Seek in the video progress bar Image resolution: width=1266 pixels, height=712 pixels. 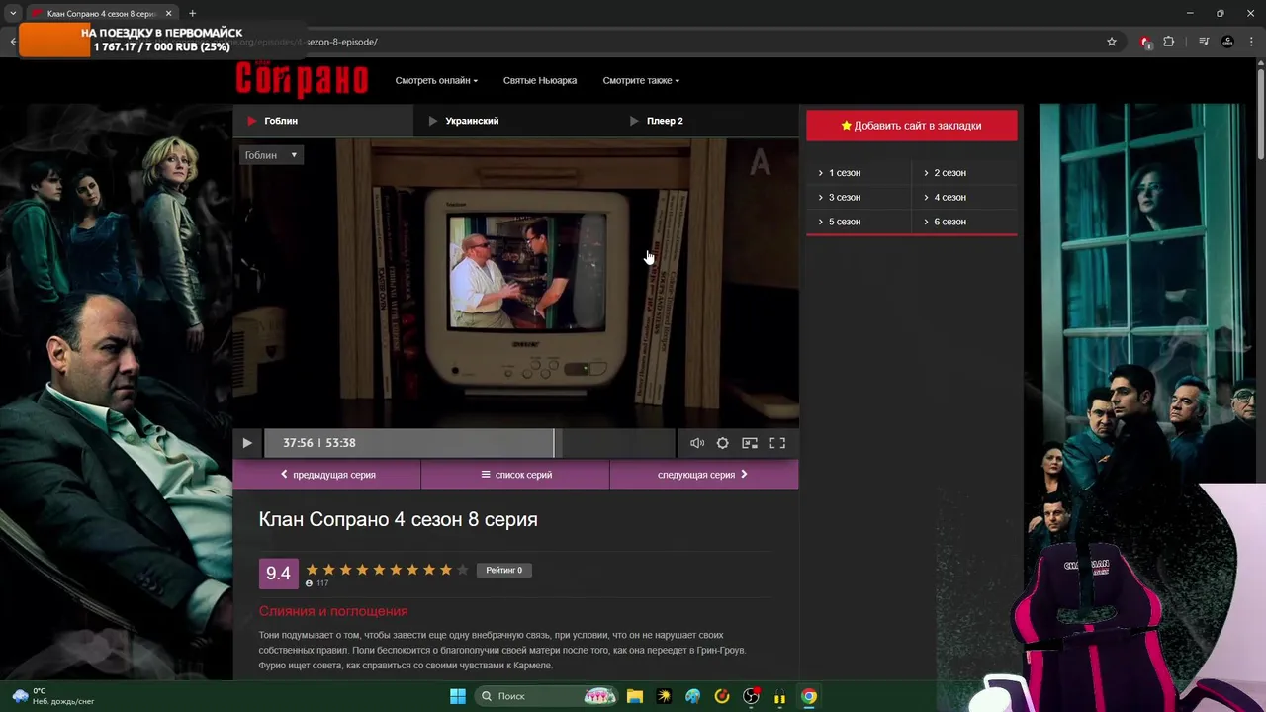click(x=470, y=443)
